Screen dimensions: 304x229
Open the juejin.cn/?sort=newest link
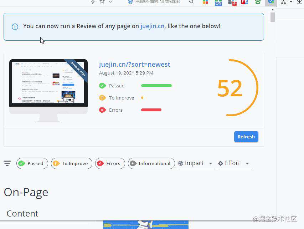135,64
